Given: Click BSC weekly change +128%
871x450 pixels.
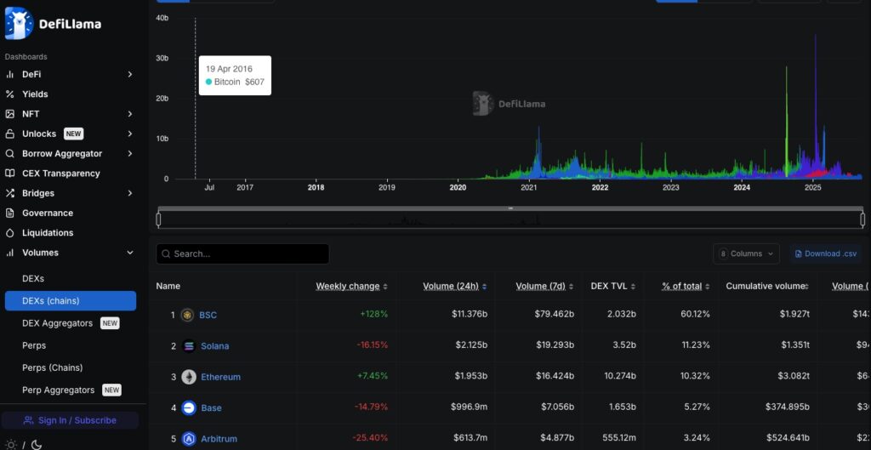Looking at the screenshot, I should point(374,315).
